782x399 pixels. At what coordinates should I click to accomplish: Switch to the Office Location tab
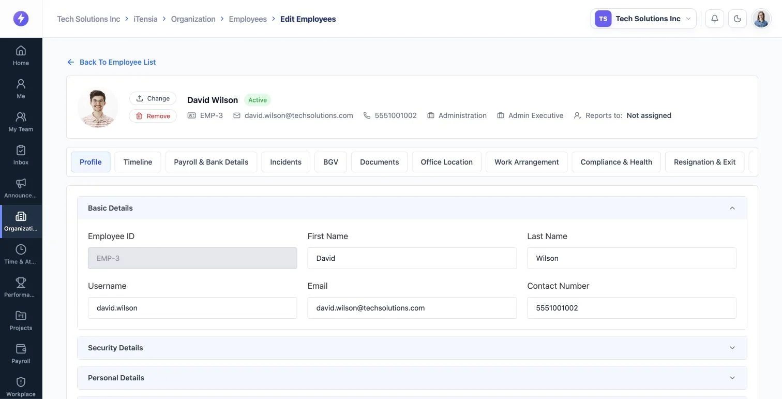447,162
